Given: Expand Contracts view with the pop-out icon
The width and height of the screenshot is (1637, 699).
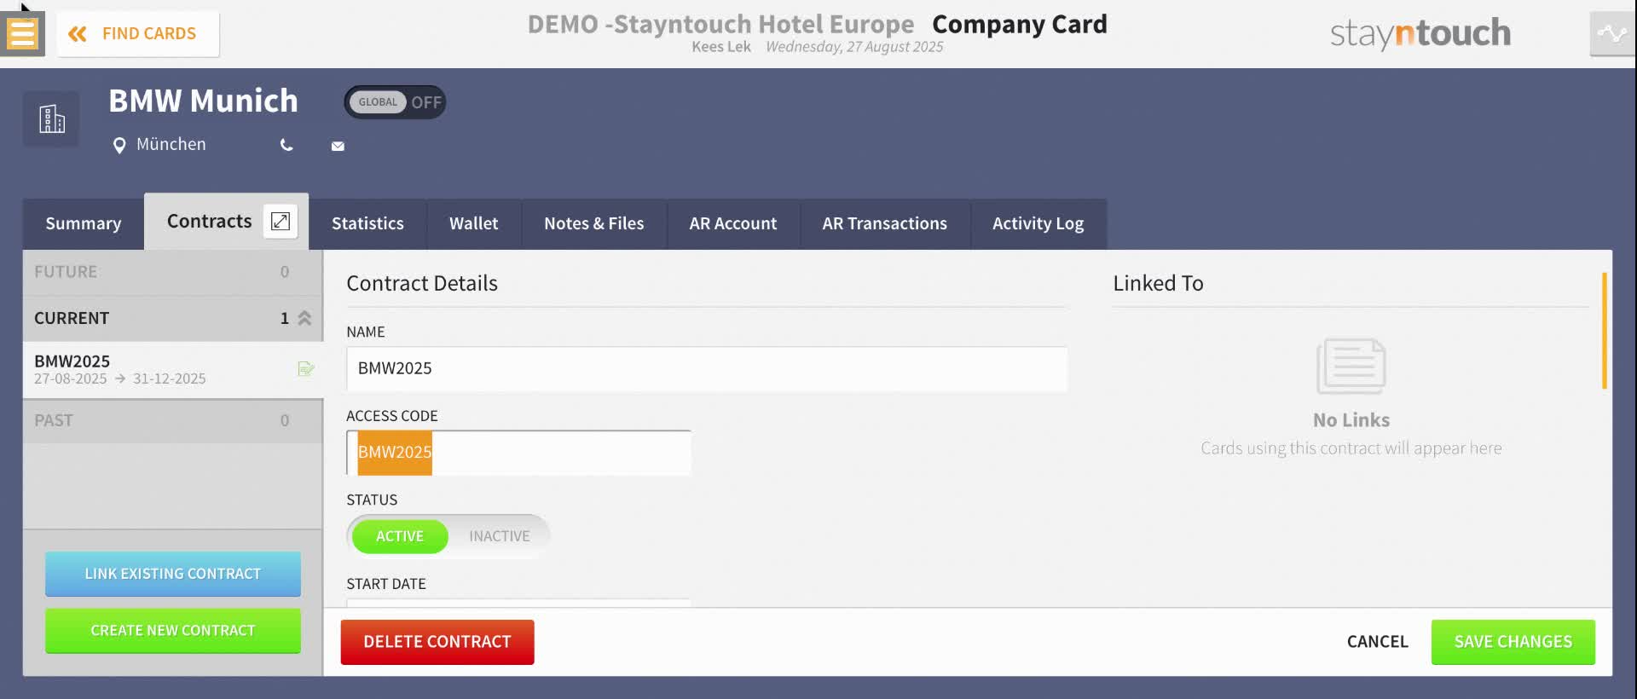Looking at the screenshot, I should (x=281, y=222).
